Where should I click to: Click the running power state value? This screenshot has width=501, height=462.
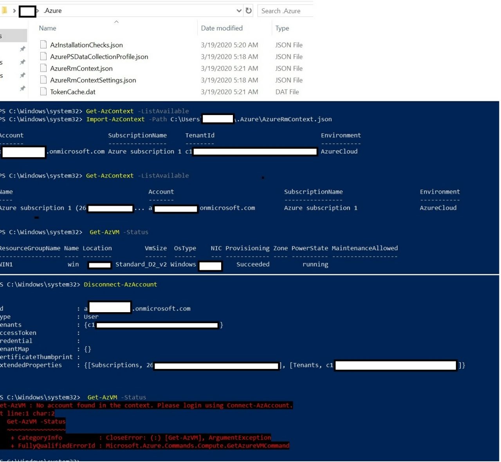pyautogui.click(x=315, y=264)
